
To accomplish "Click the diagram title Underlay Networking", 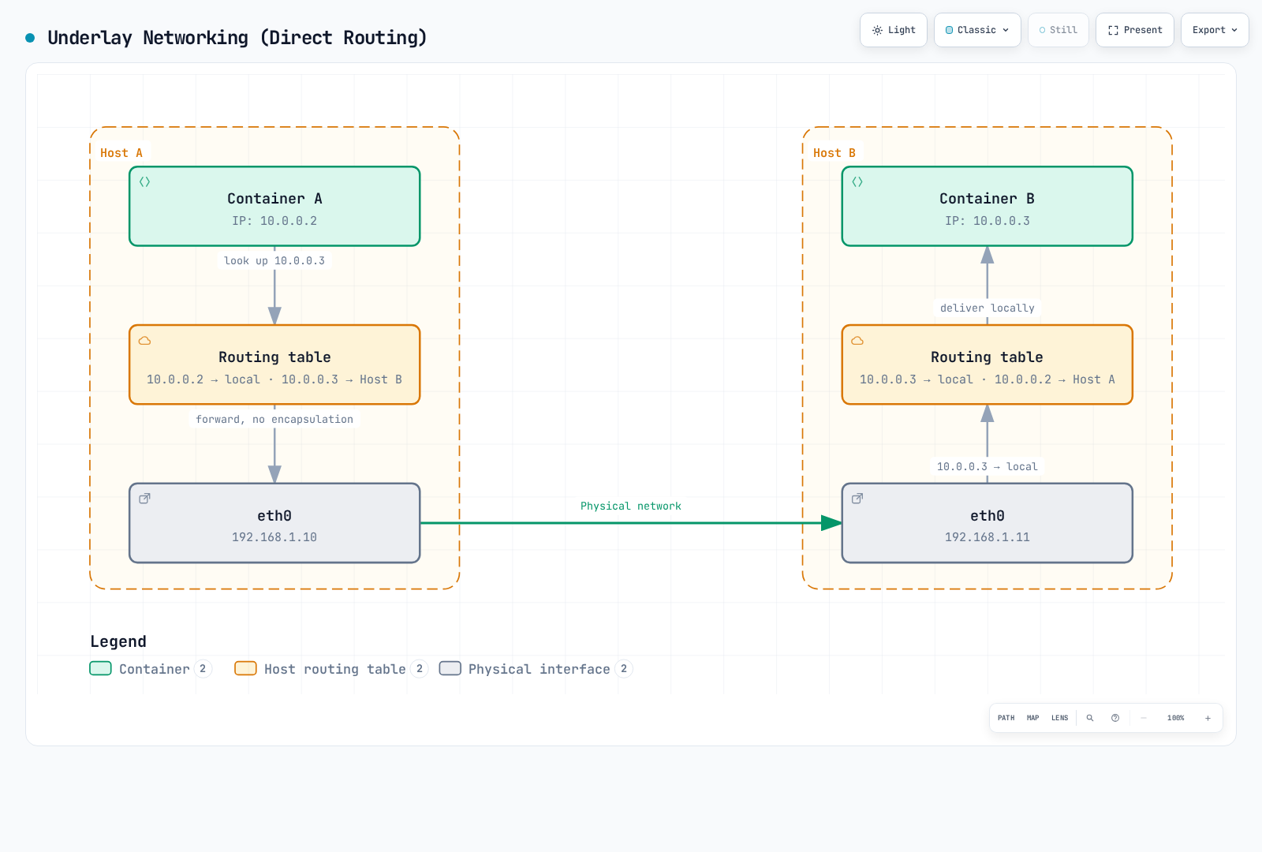I will pos(237,38).
